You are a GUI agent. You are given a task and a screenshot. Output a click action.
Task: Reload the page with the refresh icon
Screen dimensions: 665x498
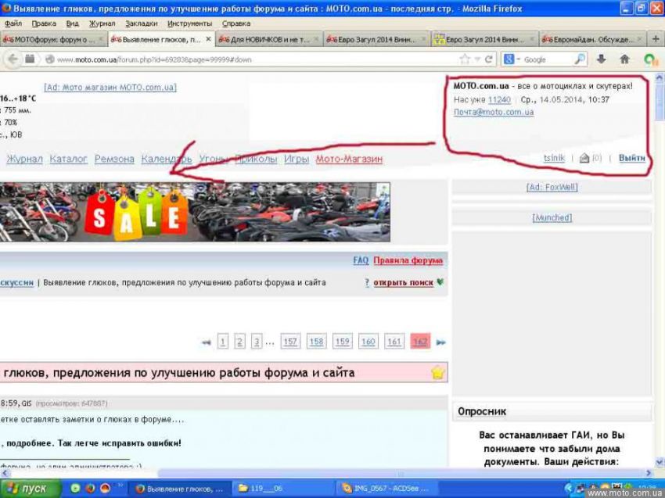click(x=488, y=59)
